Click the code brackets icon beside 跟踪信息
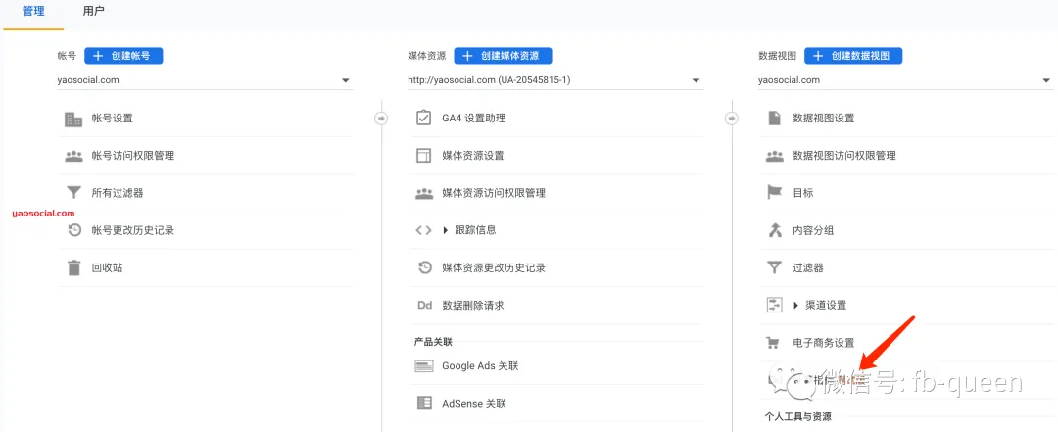Image resolution: width=1058 pixels, height=432 pixels. click(x=423, y=230)
